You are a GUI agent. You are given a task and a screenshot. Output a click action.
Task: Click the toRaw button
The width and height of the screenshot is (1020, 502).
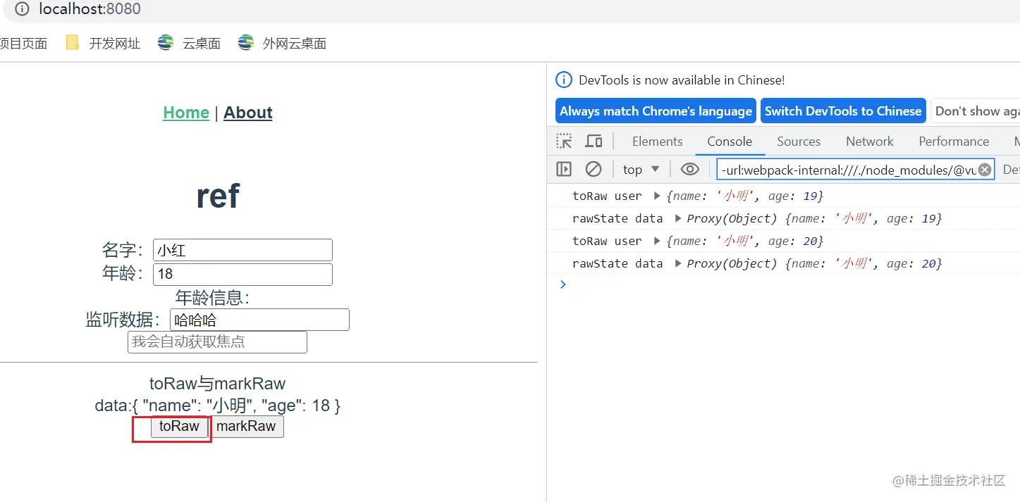[x=179, y=427]
